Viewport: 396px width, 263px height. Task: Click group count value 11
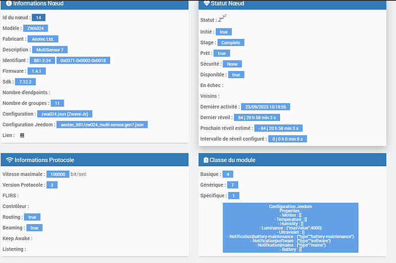pyautogui.click(x=57, y=103)
